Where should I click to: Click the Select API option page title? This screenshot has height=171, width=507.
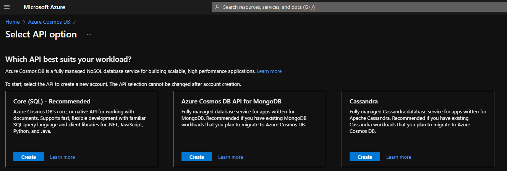pyautogui.click(x=41, y=34)
